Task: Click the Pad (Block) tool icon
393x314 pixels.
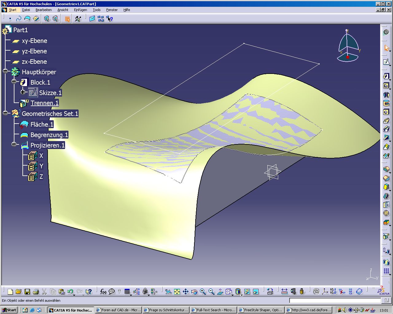Action: (x=386, y=76)
